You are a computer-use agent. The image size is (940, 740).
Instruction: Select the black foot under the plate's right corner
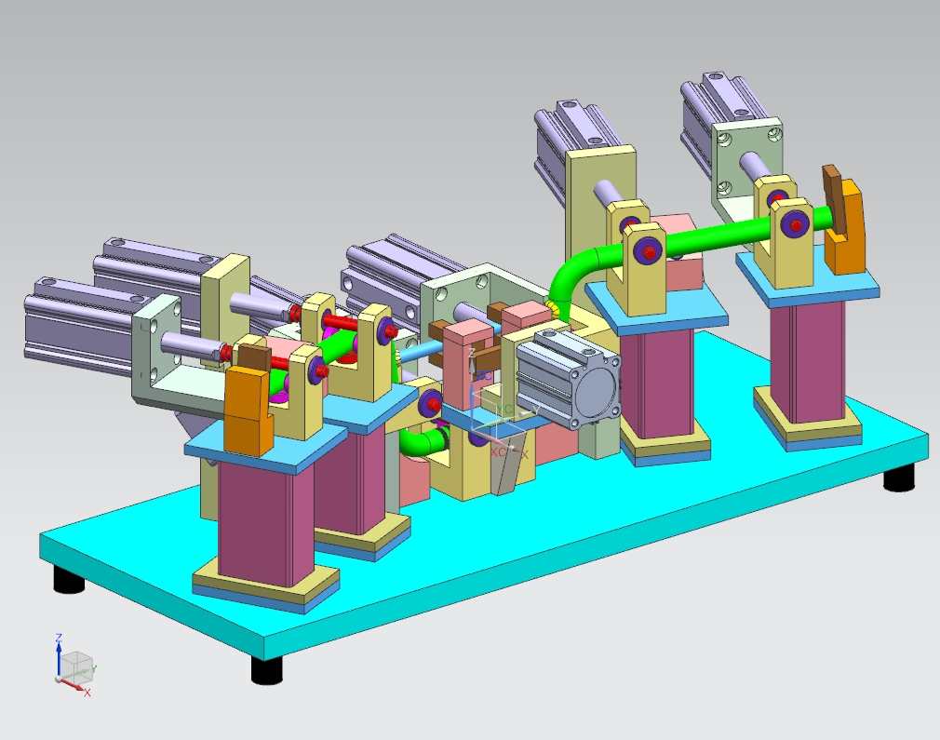click(x=898, y=478)
